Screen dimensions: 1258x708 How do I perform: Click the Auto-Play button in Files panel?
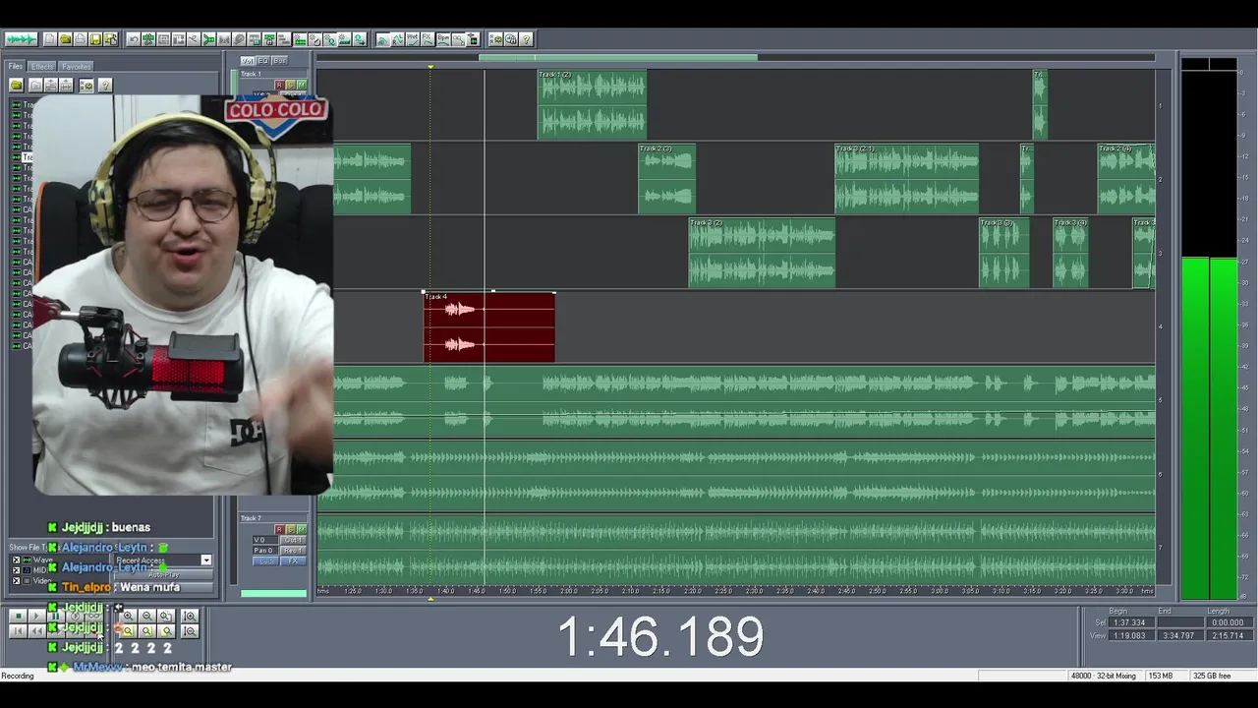click(164, 574)
